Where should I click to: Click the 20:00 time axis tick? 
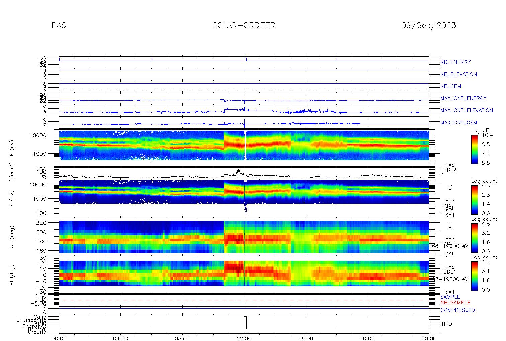[x=367, y=338]
